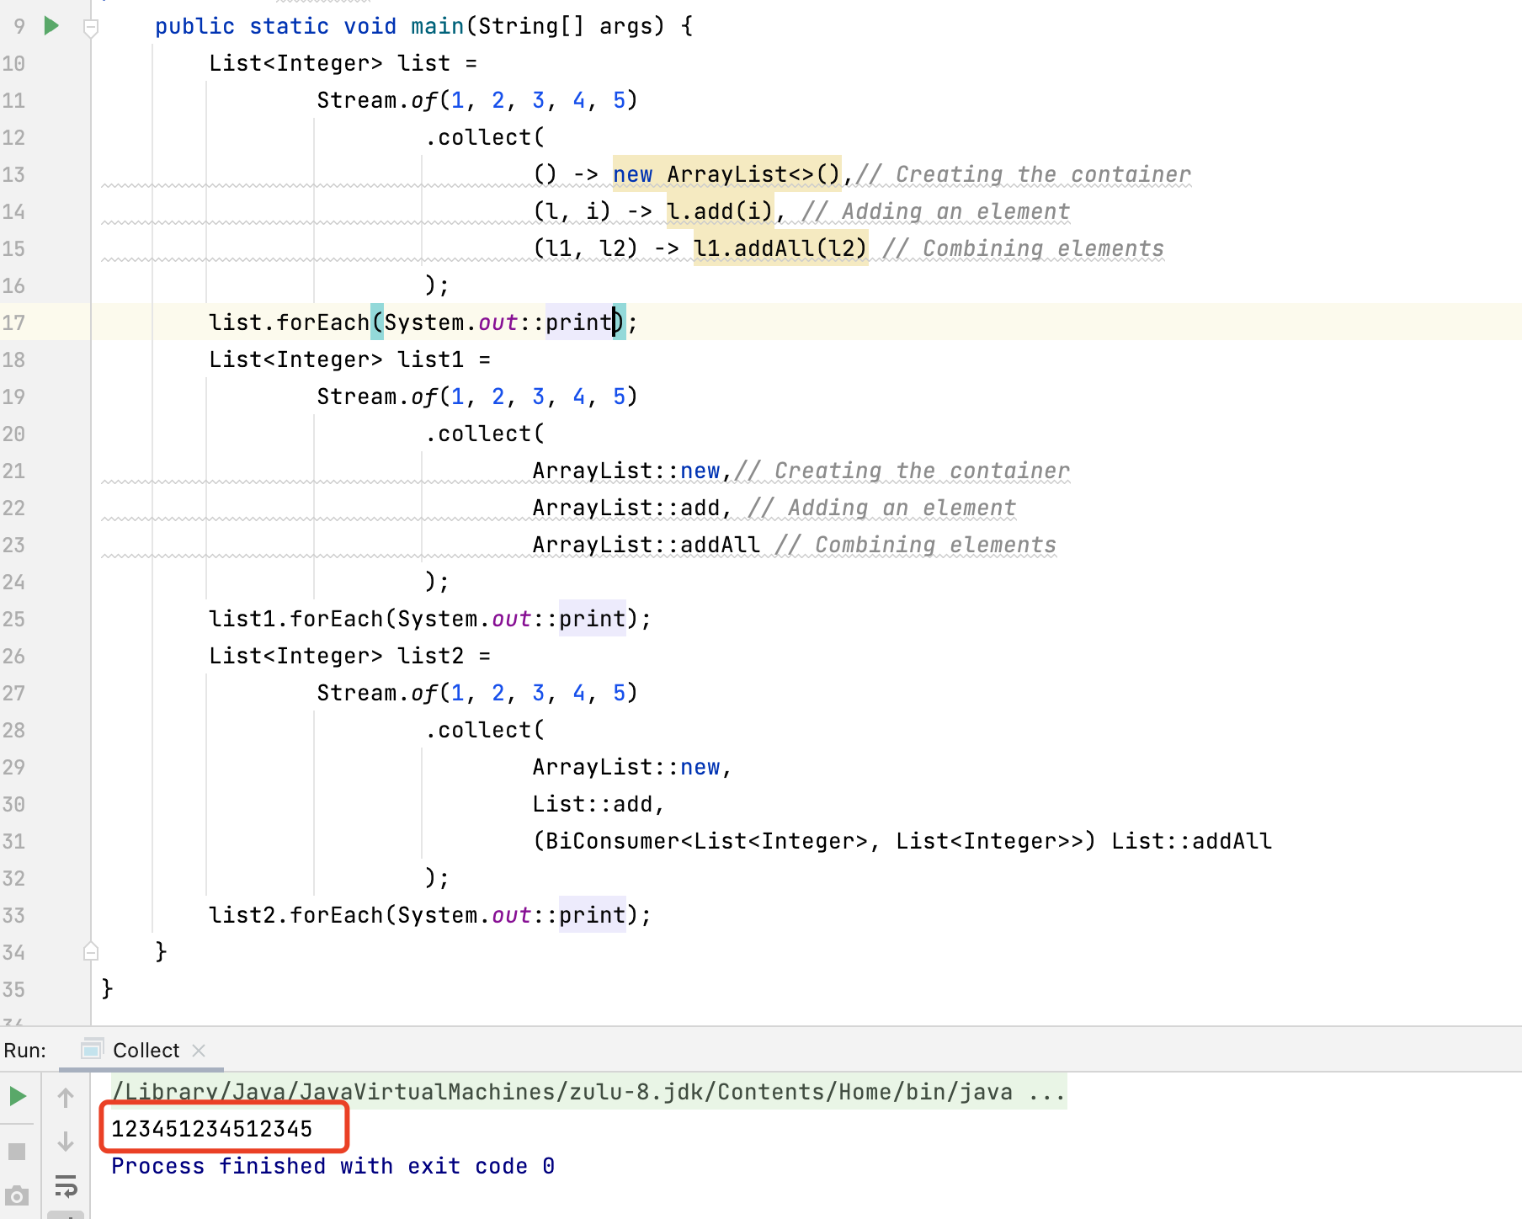Click the green run gutter icon beside main

point(51,26)
